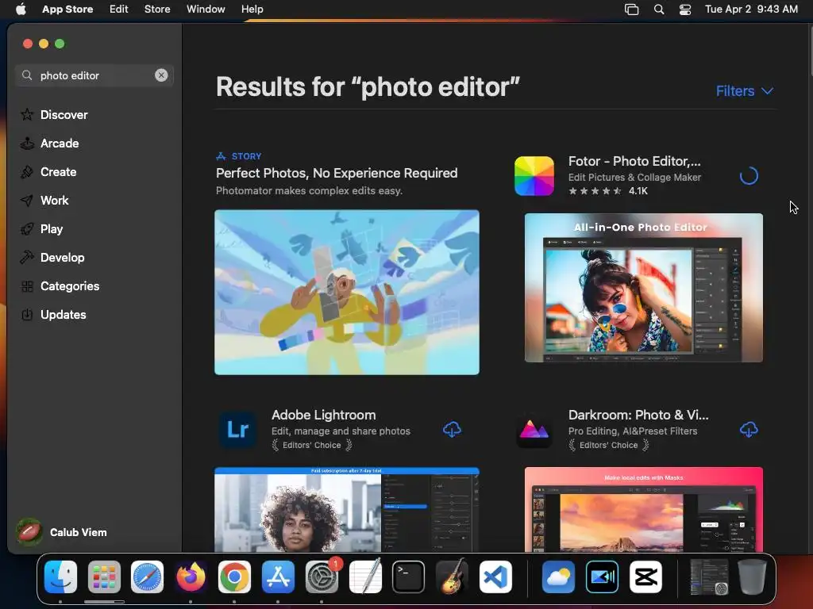Click Fotor's download progress spinner
This screenshot has height=609, width=813.
[x=749, y=176]
